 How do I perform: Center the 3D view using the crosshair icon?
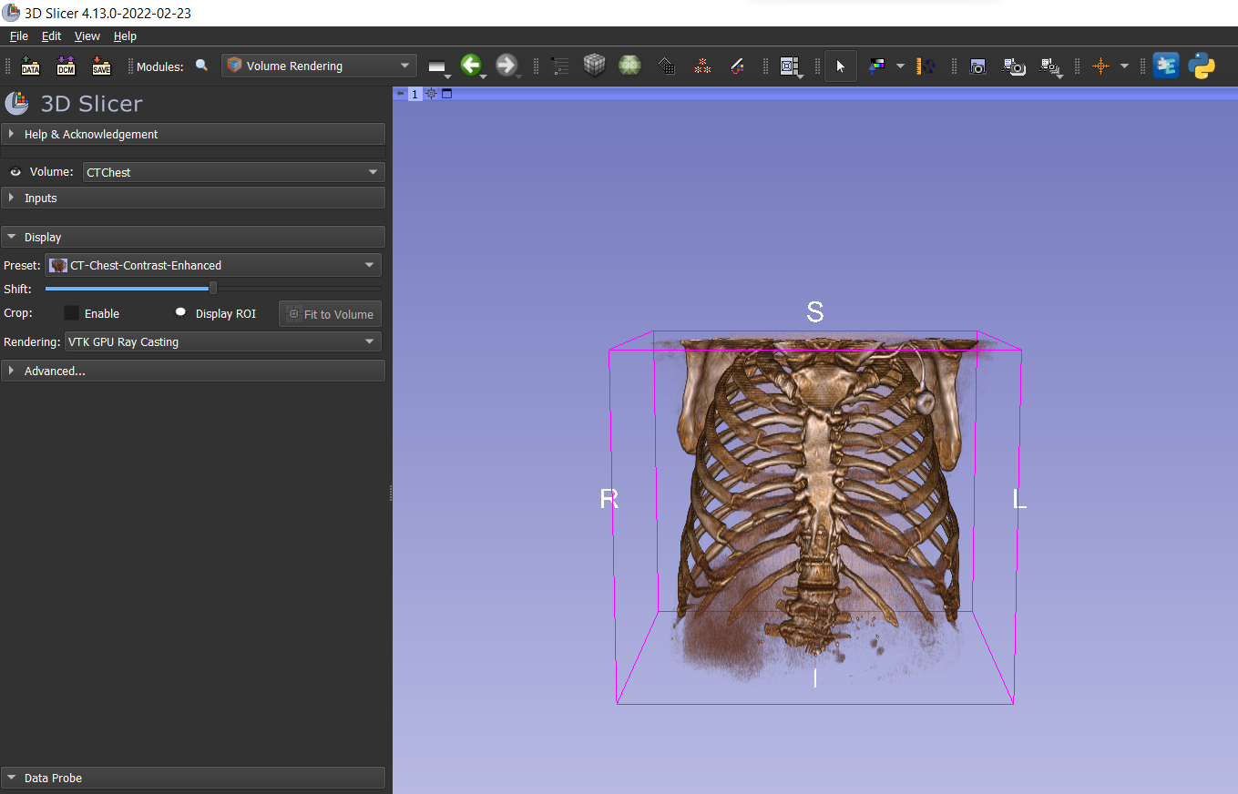pyautogui.click(x=432, y=94)
